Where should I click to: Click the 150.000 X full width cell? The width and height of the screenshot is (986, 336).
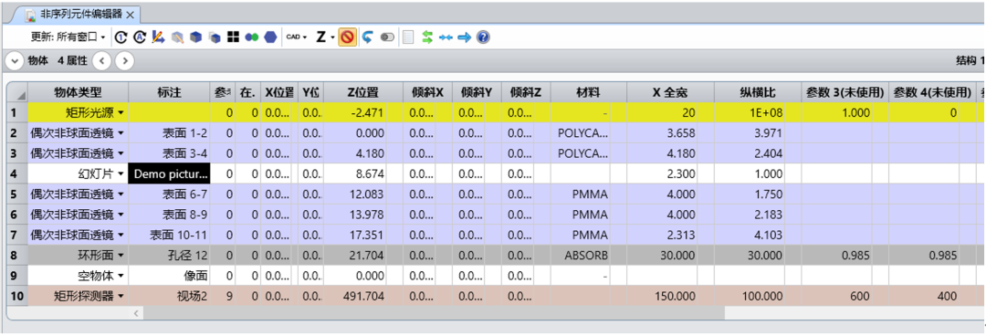[670, 296]
